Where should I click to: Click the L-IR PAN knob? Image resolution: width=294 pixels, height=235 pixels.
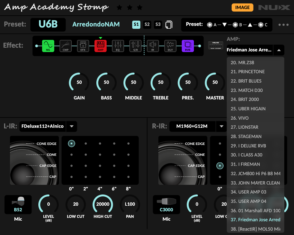pos(130,204)
